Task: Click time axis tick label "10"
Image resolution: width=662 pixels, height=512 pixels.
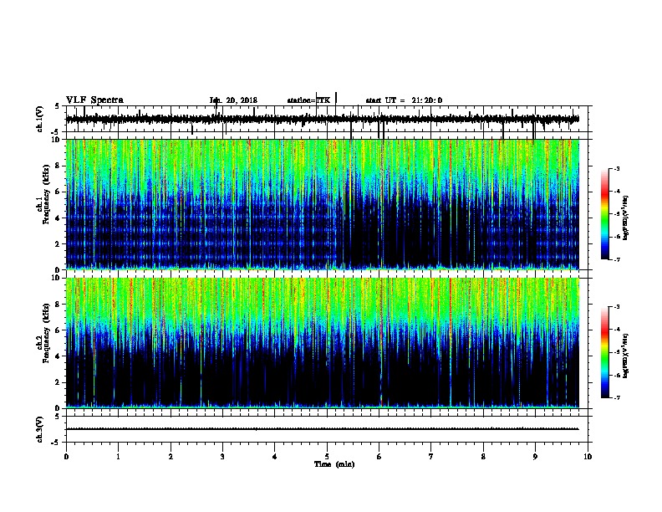Action: pos(588,457)
